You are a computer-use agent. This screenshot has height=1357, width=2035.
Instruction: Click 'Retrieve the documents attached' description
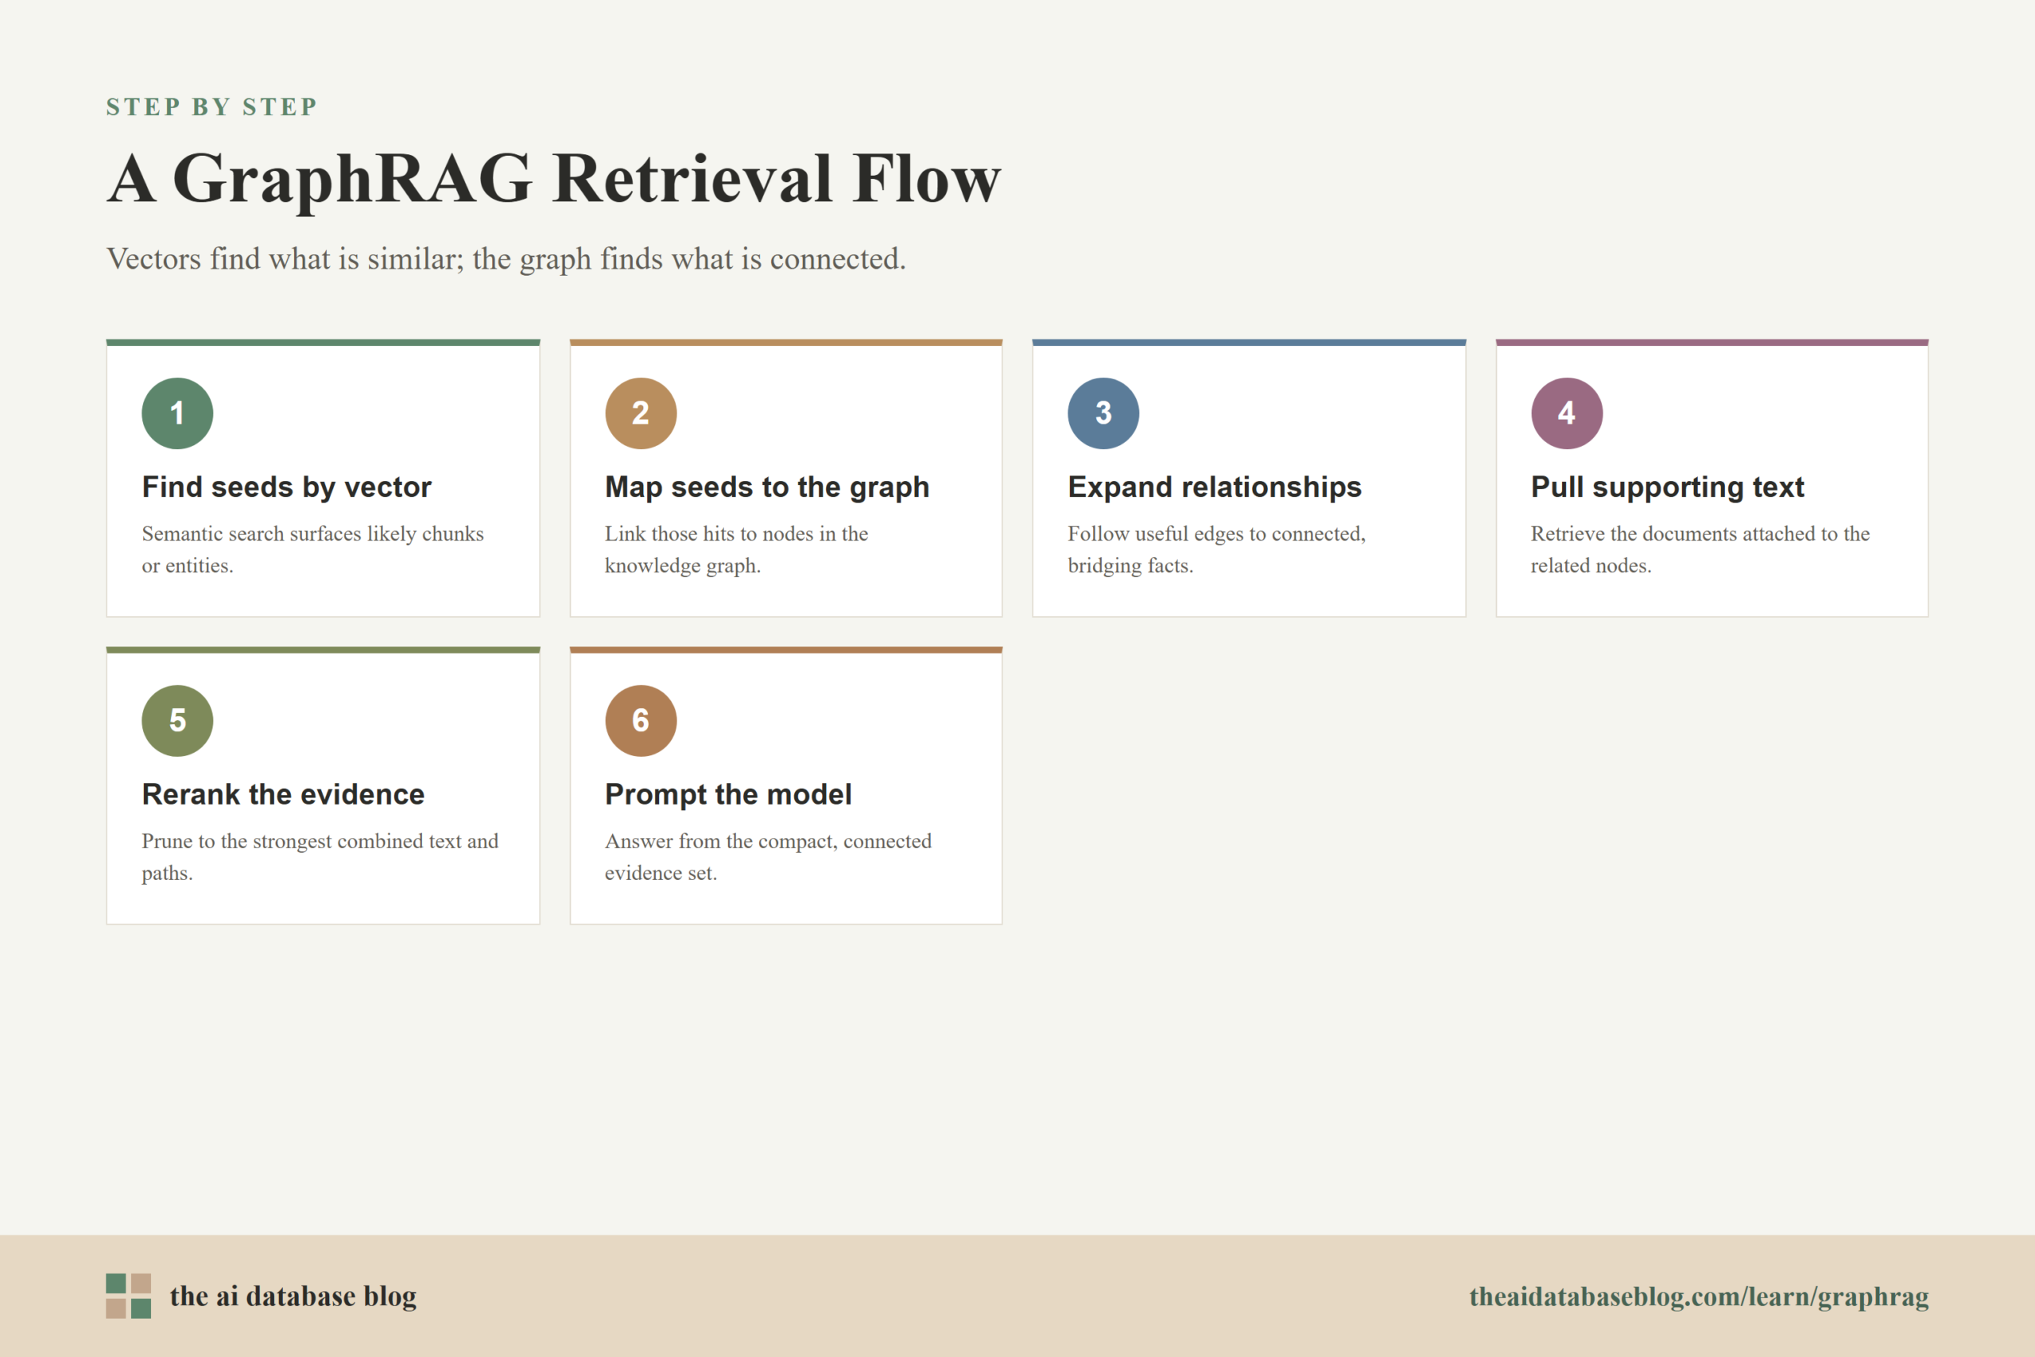1700,549
